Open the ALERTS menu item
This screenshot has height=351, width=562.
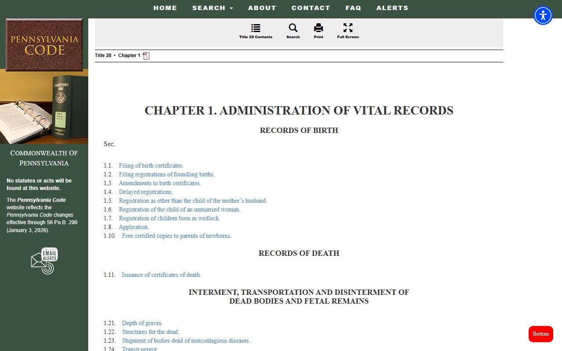click(393, 8)
